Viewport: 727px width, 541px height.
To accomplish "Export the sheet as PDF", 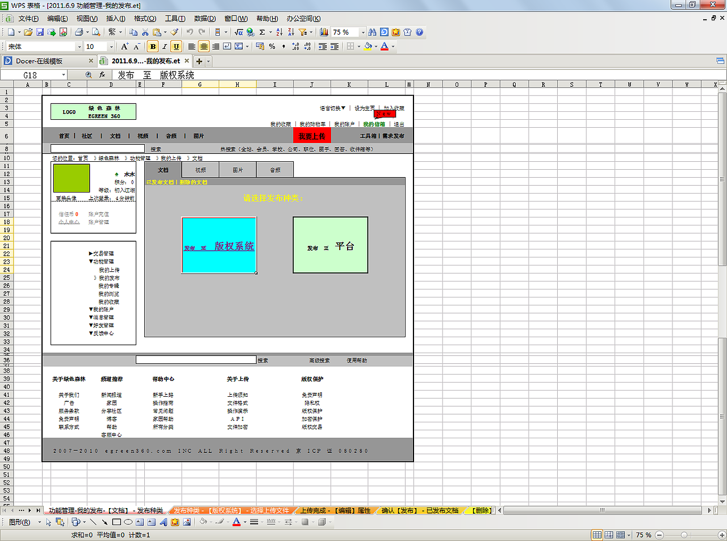I will pyautogui.click(x=63, y=32).
